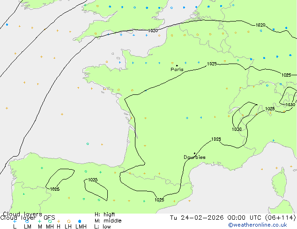Click the orange plus H legend symbol
Viewport: 297px width, 229px height.
click(59, 221)
